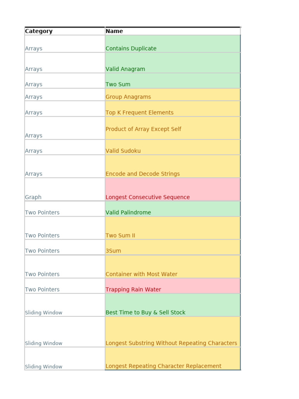Open Best Time to Buy & Sell Stock
The image size is (299, 399).
(x=146, y=312)
